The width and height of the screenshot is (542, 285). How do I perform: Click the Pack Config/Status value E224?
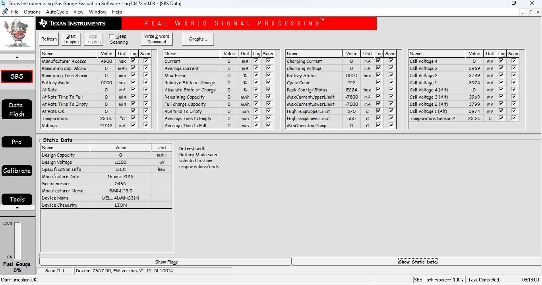point(351,90)
